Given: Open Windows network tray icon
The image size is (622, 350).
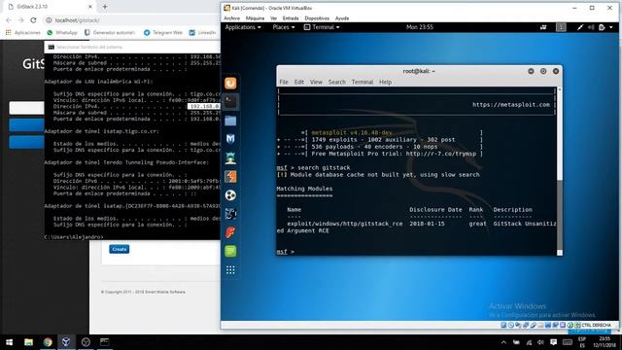Looking at the screenshot, I should (529, 342).
